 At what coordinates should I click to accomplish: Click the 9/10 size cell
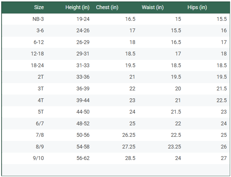click(39, 158)
